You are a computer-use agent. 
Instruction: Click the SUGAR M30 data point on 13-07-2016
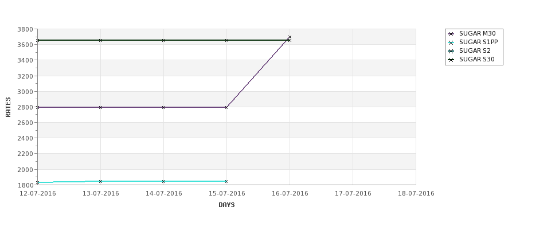[x=100, y=107]
